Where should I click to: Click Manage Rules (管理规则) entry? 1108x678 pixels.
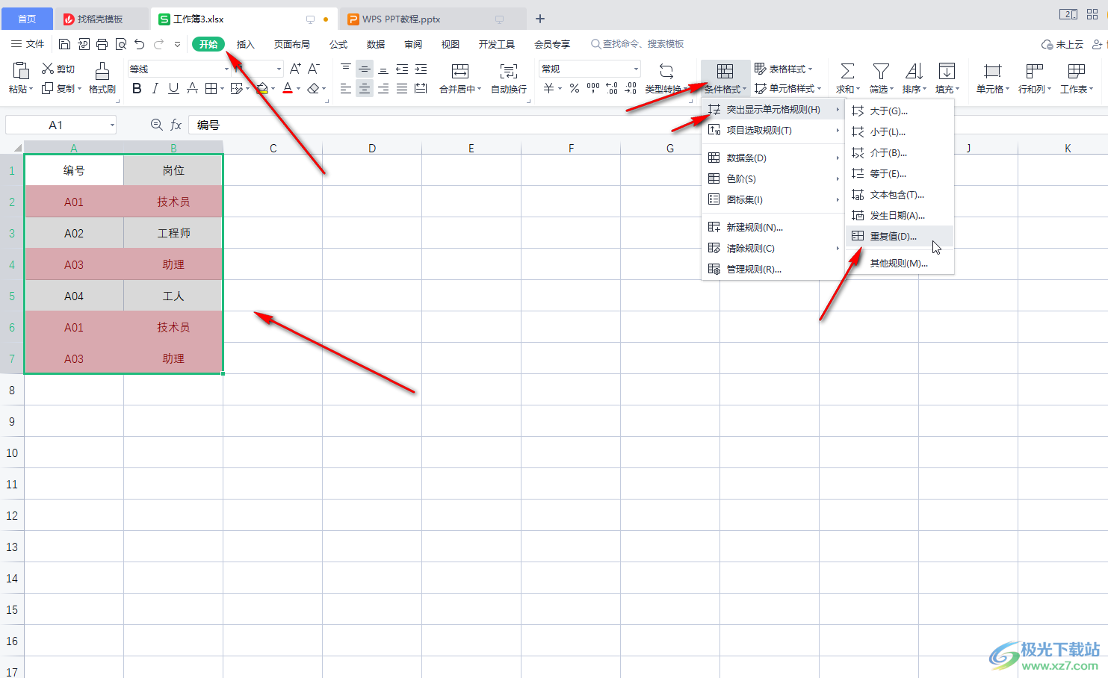(774, 269)
